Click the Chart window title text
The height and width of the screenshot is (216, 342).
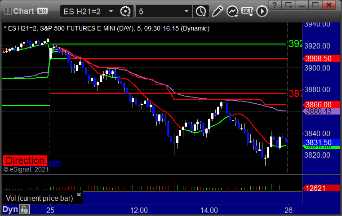tap(23, 11)
